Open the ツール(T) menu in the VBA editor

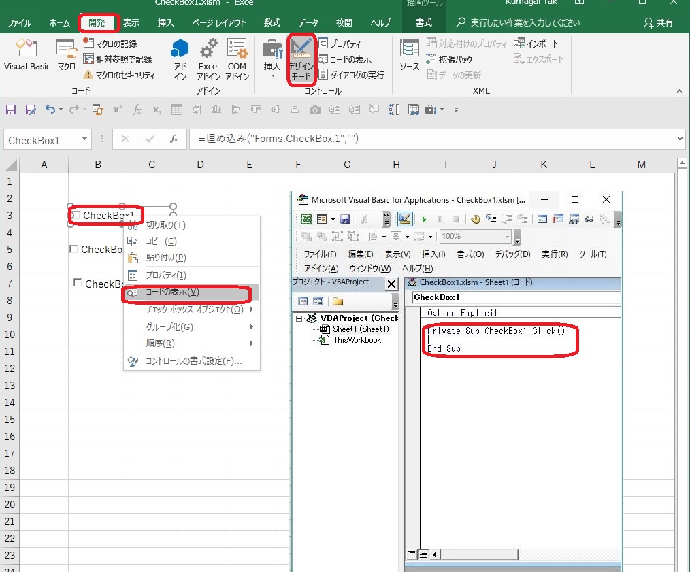(592, 254)
